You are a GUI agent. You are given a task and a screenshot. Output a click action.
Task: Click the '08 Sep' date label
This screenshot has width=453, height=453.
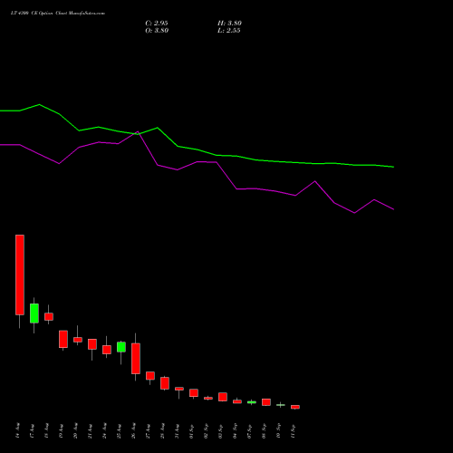[264, 430]
